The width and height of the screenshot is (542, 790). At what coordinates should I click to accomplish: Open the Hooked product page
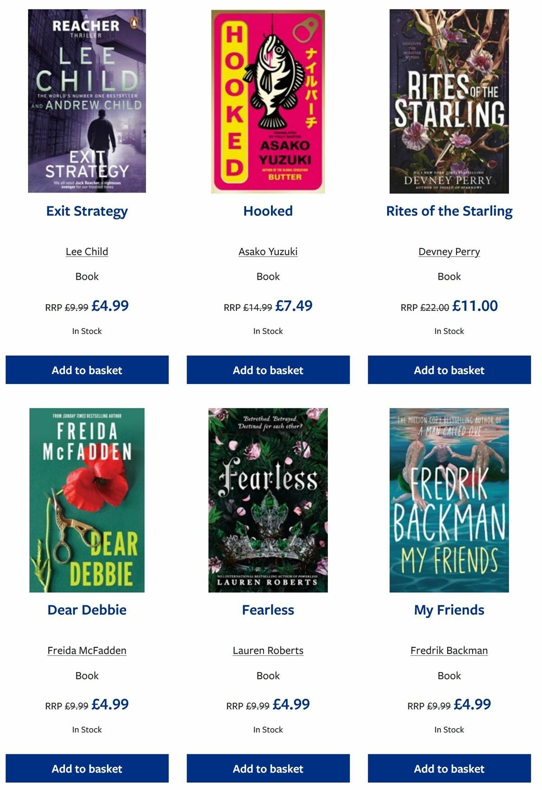click(268, 210)
